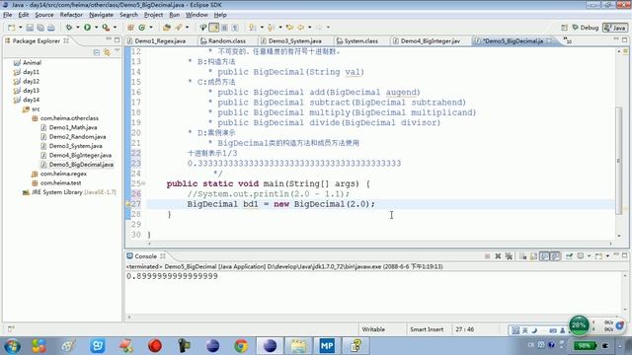Click the Open Type toolbar icon

click(x=167, y=28)
